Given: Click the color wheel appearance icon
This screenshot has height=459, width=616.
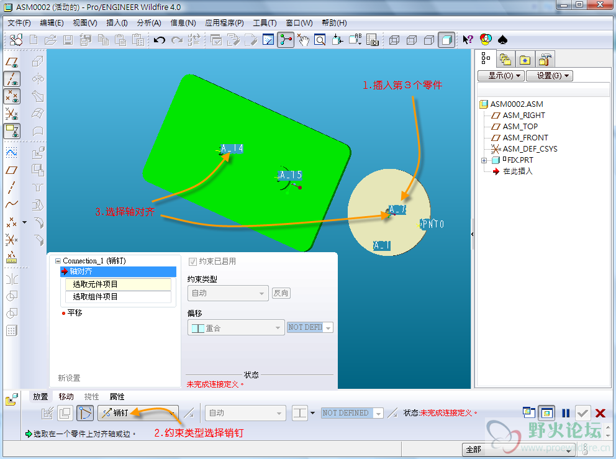Looking at the screenshot, I should click(x=486, y=40).
